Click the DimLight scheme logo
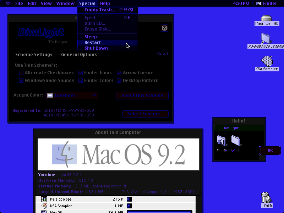Viewport: 284px width, 213px height. point(41,33)
